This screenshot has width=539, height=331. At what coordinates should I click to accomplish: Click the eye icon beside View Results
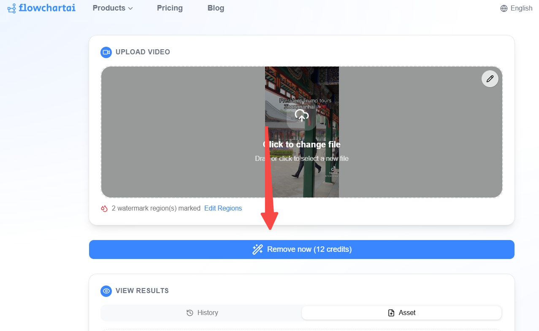[x=106, y=291]
